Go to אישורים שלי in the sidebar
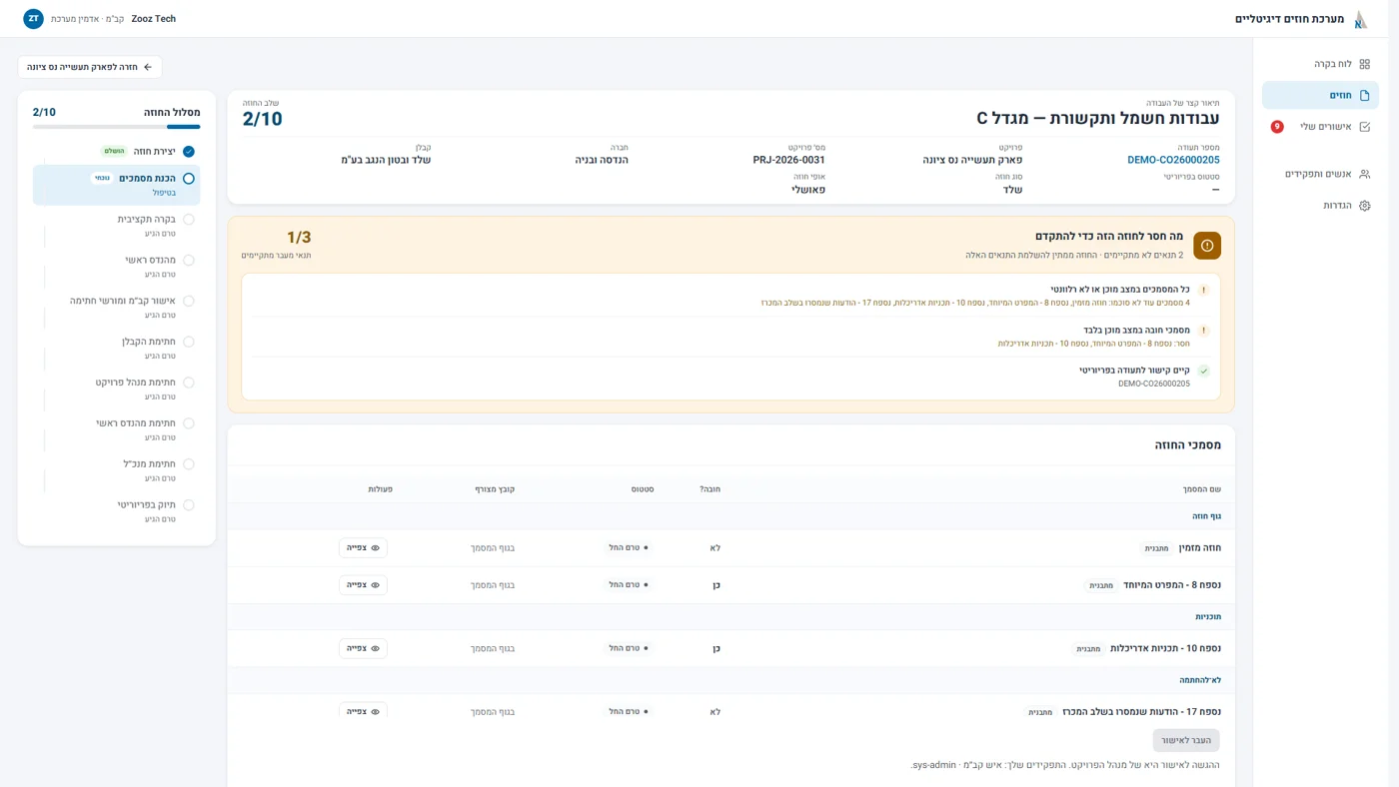1399x787 pixels. [x=1320, y=127]
